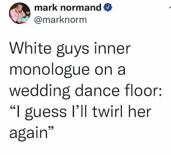Click the word "guys" on the first line
The image size is (171, 155).
pos(73,50)
